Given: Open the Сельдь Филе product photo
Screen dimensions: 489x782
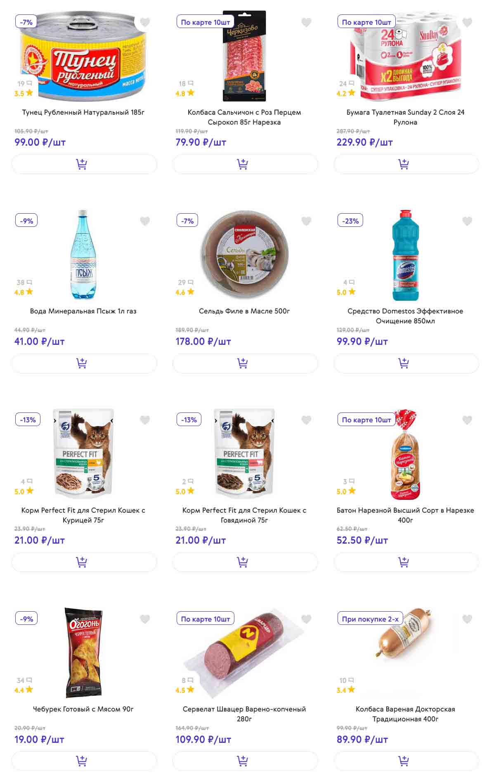Looking at the screenshot, I should (x=244, y=255).
